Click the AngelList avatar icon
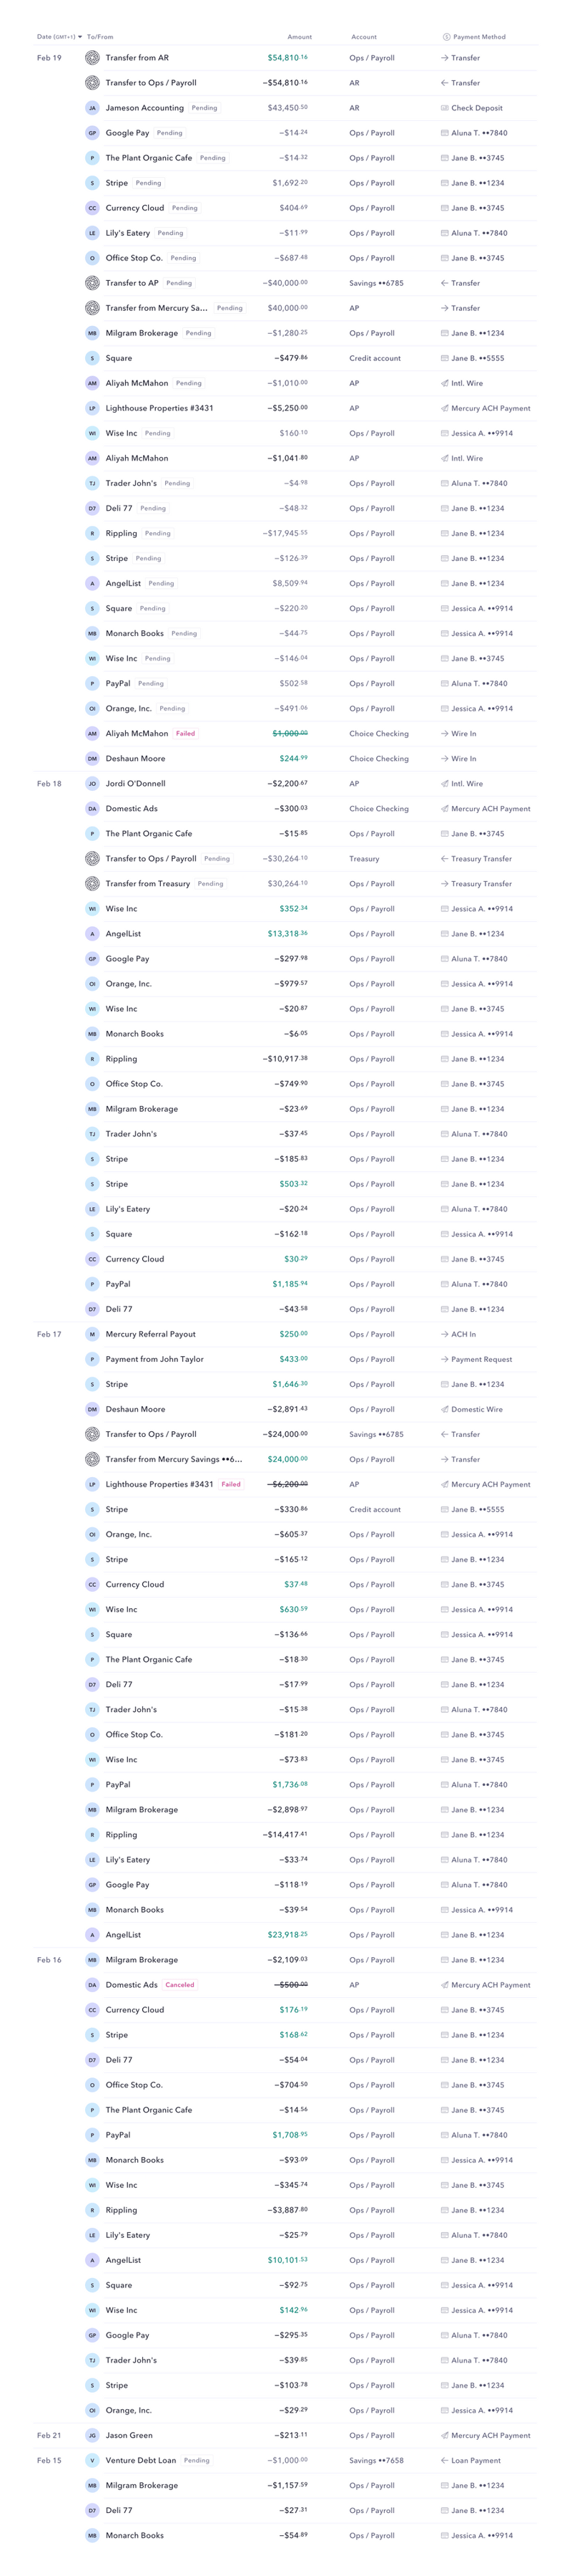The width and height of the screenshot is (572, 2576). pyautogui.click(x=91, y=583)
